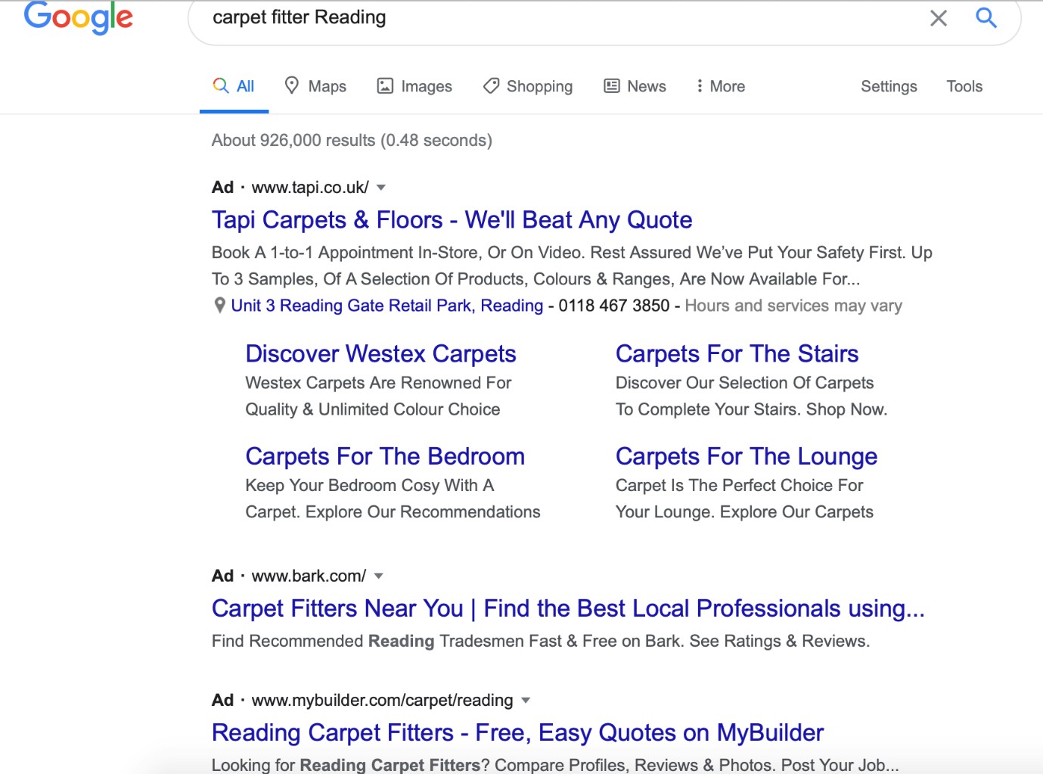
Task: Open the Shopping tab
Action: pos(528,86)
